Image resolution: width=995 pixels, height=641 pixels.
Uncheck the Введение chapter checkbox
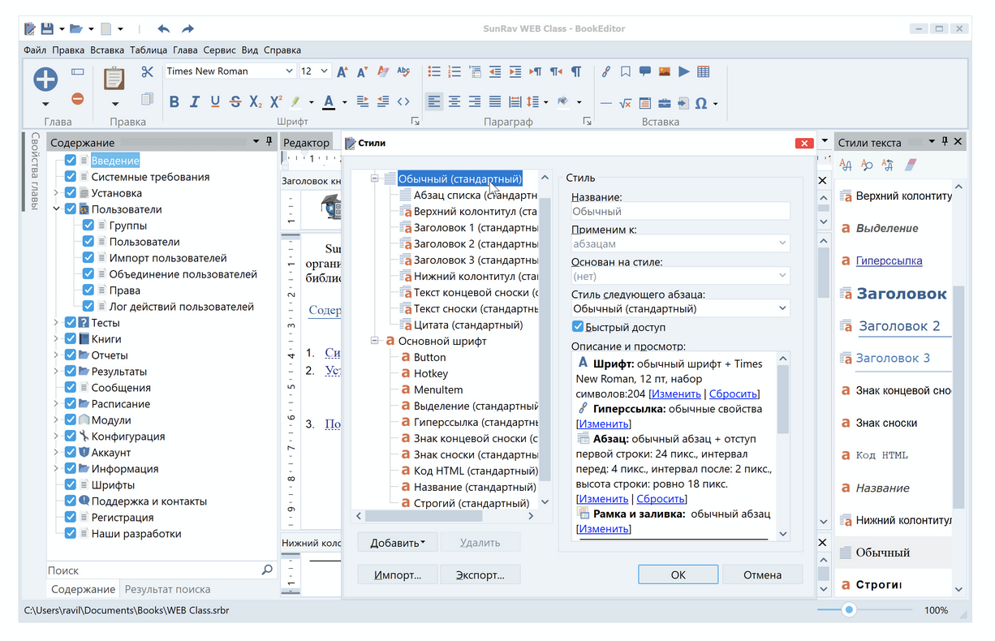pyautogui.click(x=71, y=161)
